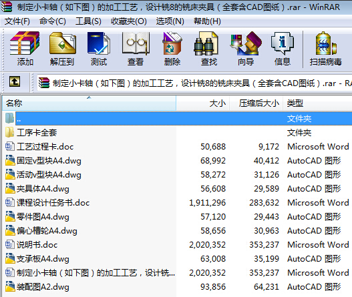Click DWG icon of 活动v型块A4.dwg
352x297 pixels.
pyautogui.click(x=10, y=174)
